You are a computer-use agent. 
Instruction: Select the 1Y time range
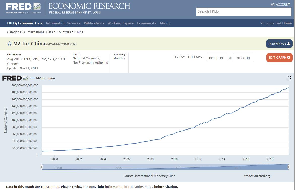(x=177, y=57)
